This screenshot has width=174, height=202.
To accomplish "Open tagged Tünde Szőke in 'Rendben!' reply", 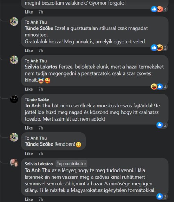I will (x=39, y=144).
